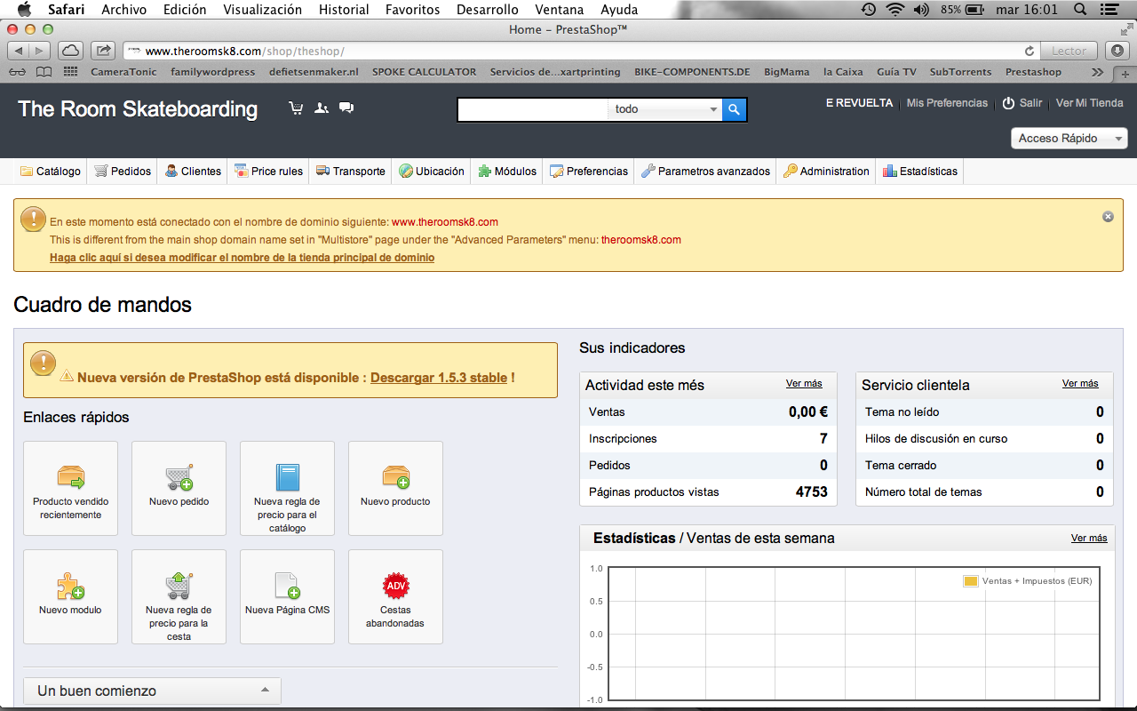Open Nueva regla de precio para el catálogo

pyautogui.click(x=288, y=488)
